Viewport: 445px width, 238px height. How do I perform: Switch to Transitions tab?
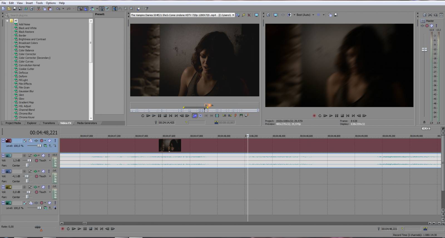[49, 123]
